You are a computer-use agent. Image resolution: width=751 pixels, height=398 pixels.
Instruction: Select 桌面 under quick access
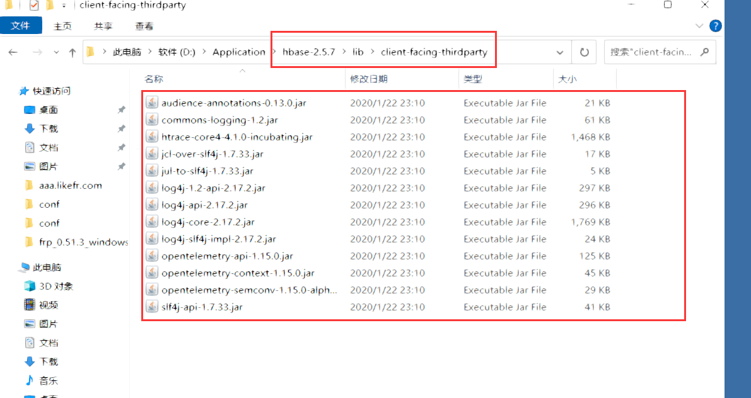pyautogui.click(x=49, y=110)
